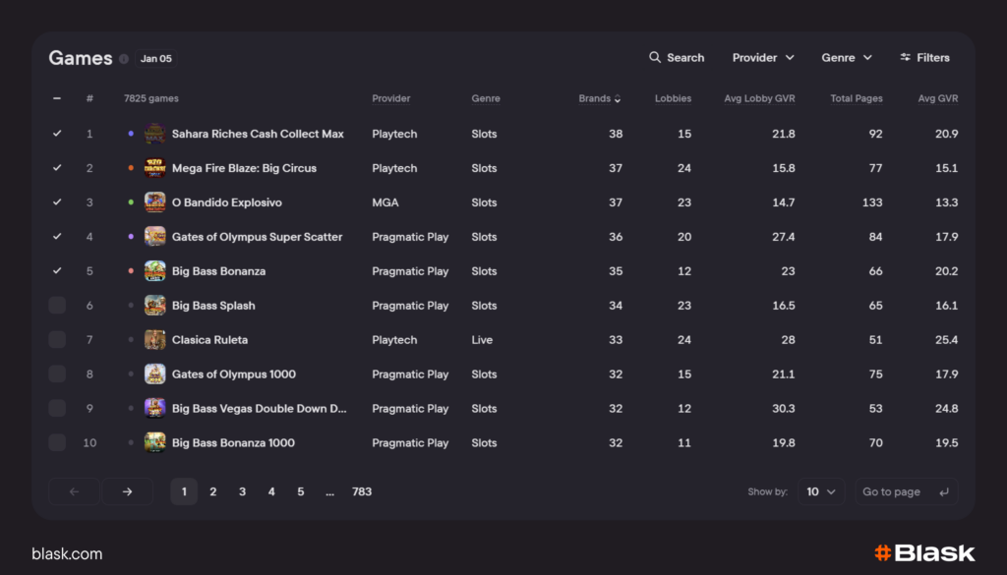Click the green dot beside O Bandido Explosivo
Viewport: 1007px width, 575px height.
pyautogui.click(x=131, y=202)
